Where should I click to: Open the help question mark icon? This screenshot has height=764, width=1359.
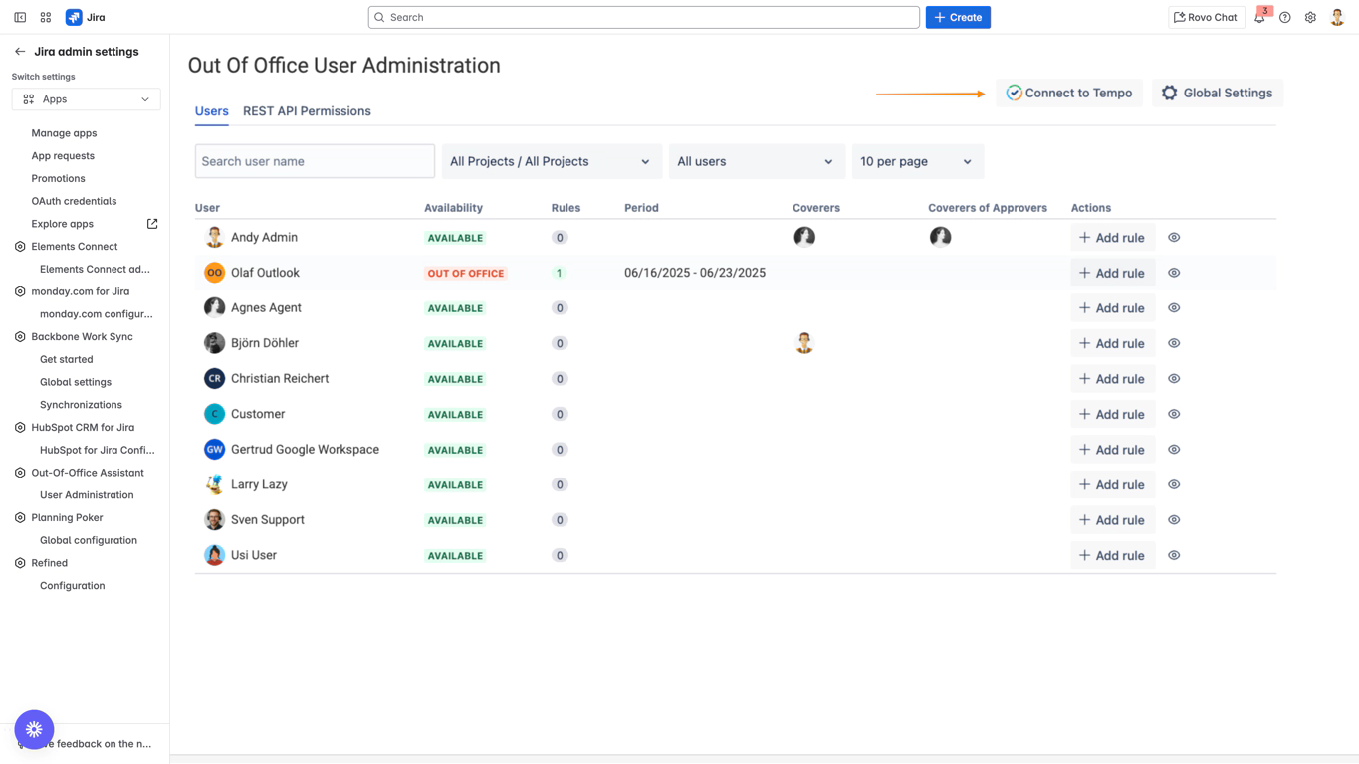(1285, 18)
